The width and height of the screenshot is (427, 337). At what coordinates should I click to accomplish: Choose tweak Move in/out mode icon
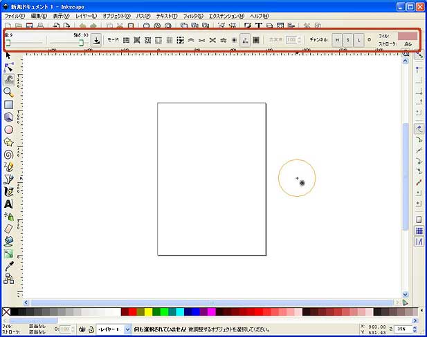pos(137,40)
